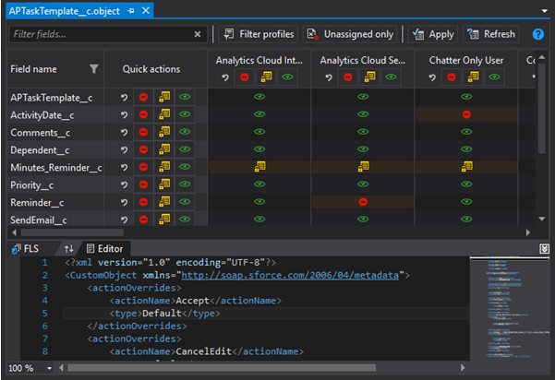Clear the filter fields box with X

198,34
